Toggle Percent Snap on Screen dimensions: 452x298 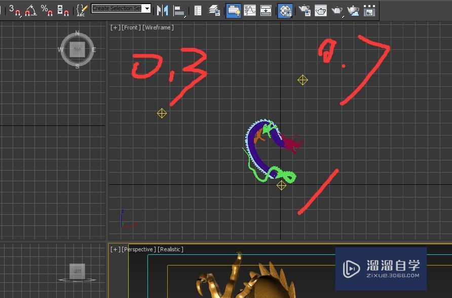[x=48, y=10]
